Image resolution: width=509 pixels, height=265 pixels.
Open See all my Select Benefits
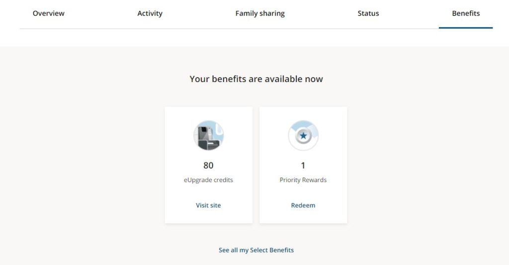256,250
